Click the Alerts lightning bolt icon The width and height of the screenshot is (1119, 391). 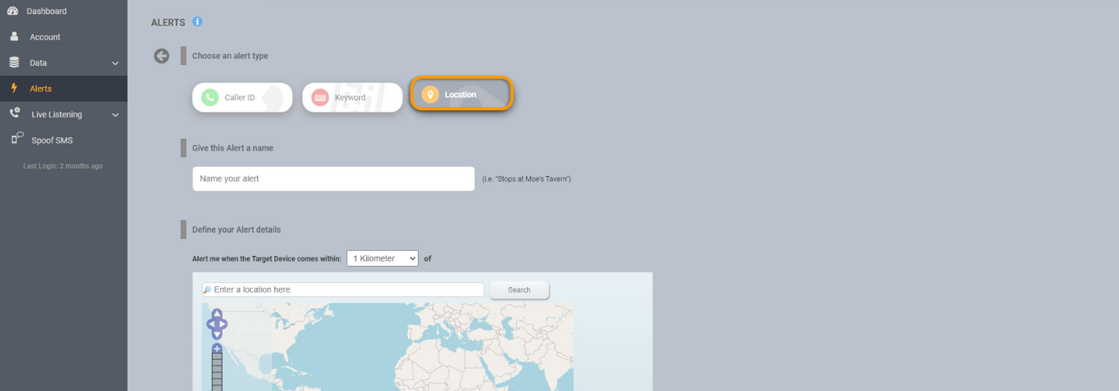point(14,88)
